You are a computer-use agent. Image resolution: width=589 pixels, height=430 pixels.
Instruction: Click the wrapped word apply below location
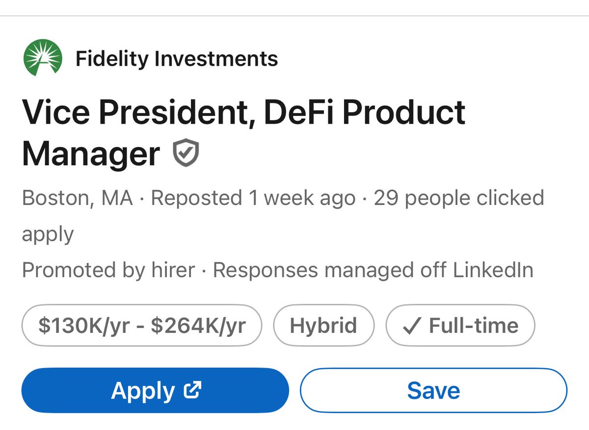tap(48, 234)
